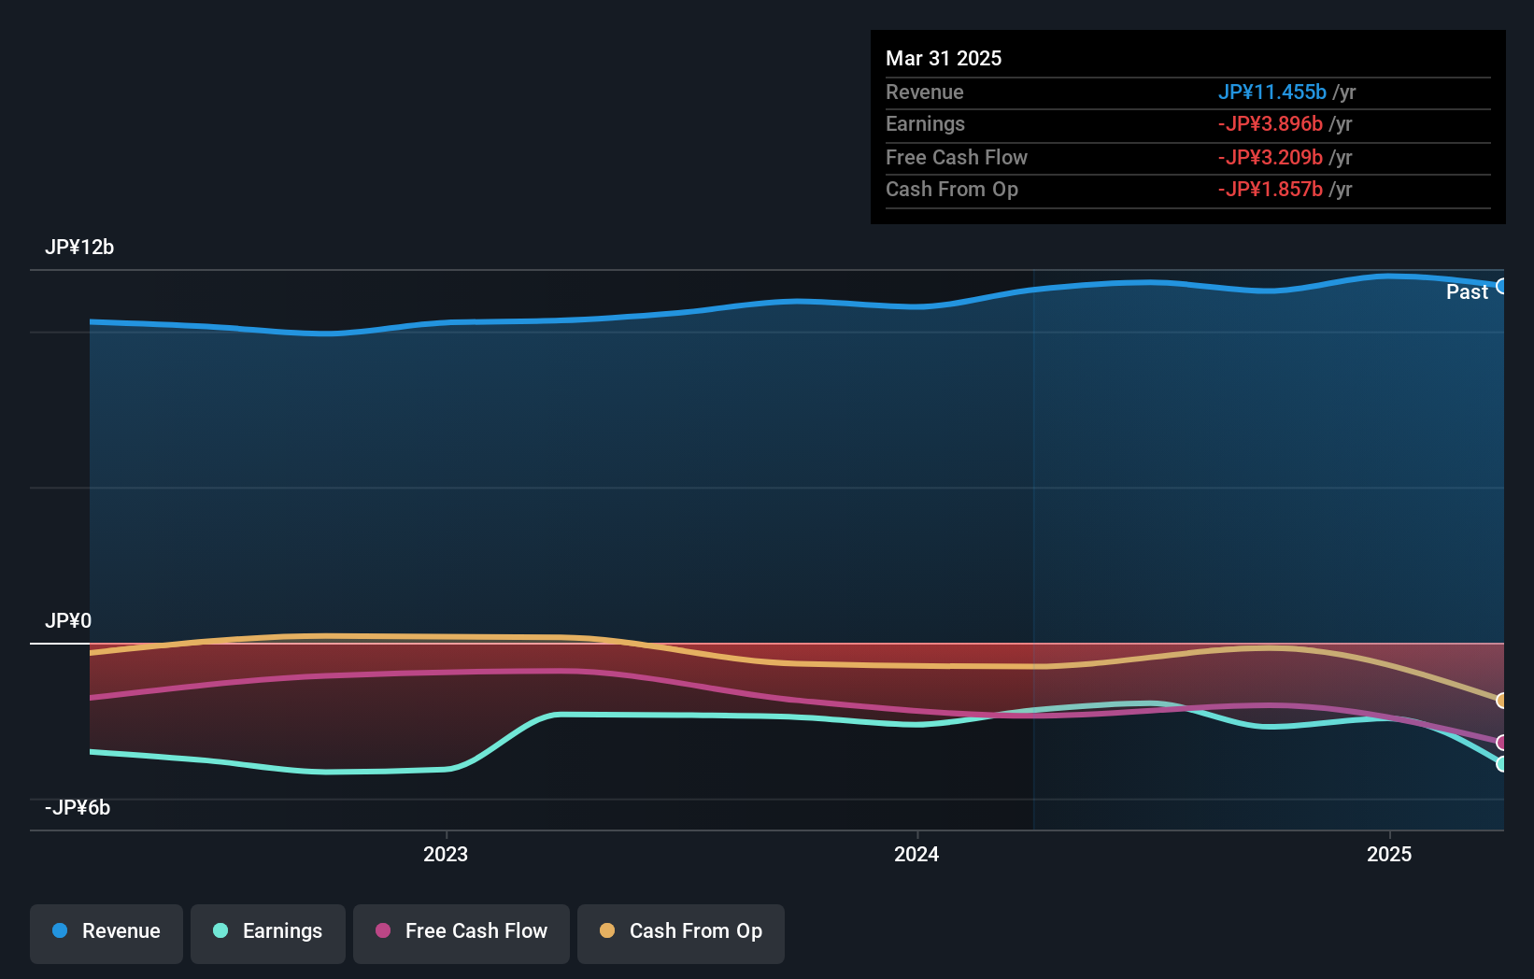Image resolution: width=1534 pixels, height=979 pixels.
Task: Click the -JP¥6b y-axis label
Action: click(78, 808)
